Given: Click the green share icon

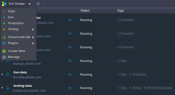Looking at the screenshot, I should click(x=4, y=37).
